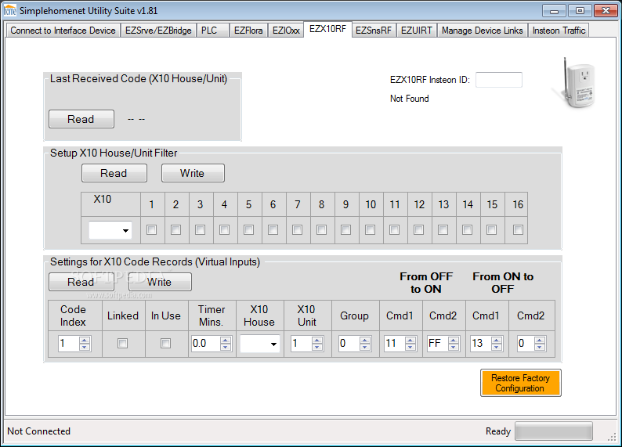Check unit 6 filter checkbox
The image size is (622, 447).
tap(273, 230)
